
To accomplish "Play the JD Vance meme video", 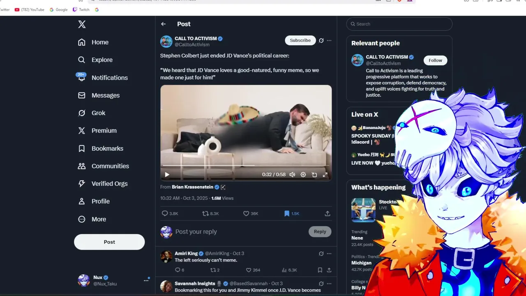I will 167,175.
